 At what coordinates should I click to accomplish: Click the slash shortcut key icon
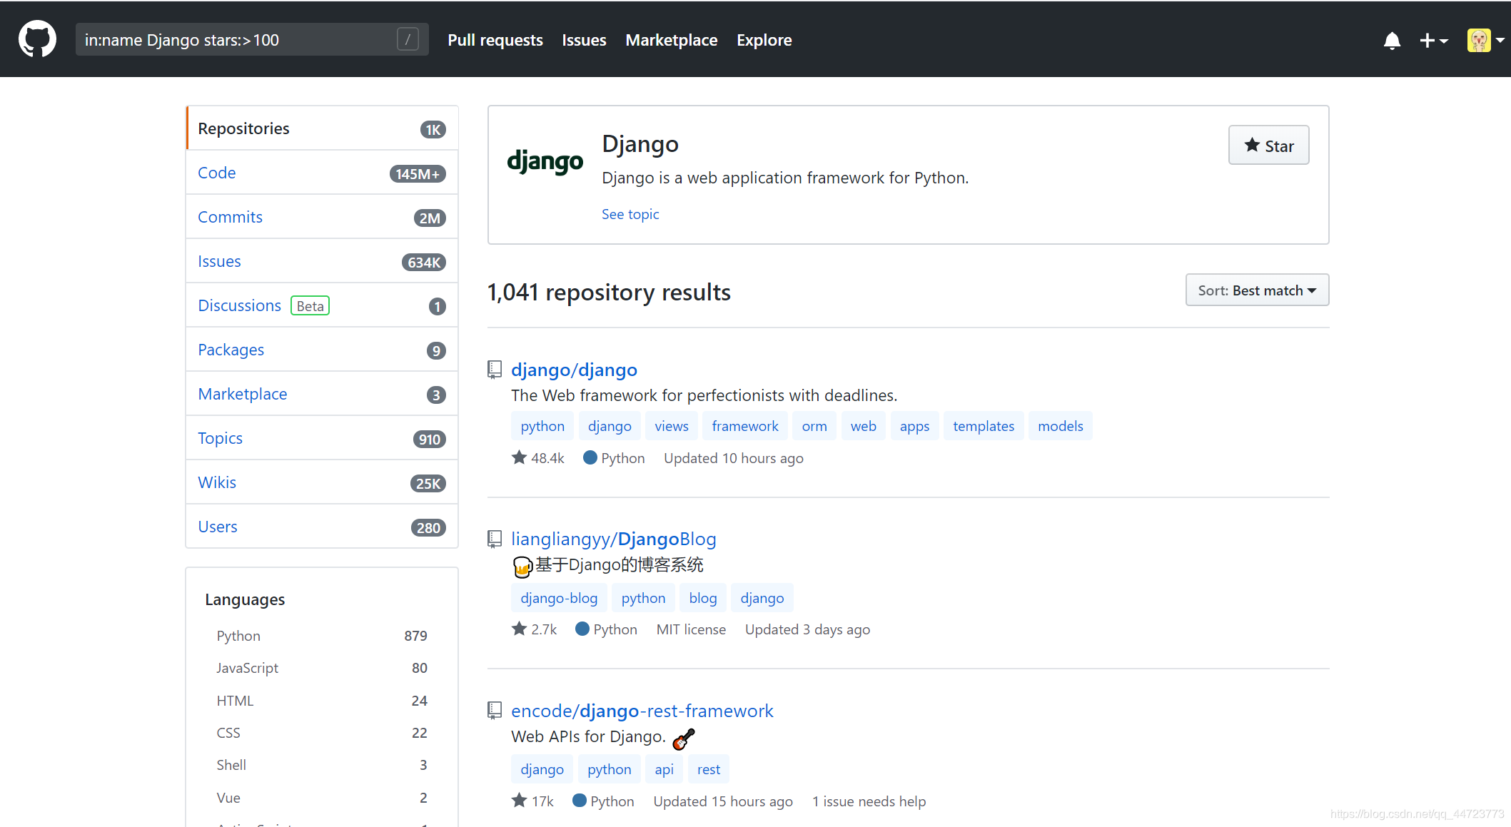(x=408, y=39)
